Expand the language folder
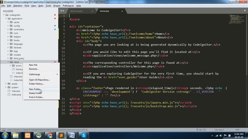The image size is (248, 139). 8,44
